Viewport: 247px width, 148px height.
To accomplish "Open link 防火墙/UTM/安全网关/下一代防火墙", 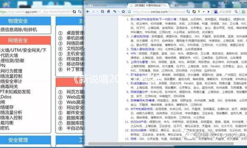I will pos(153,19).
